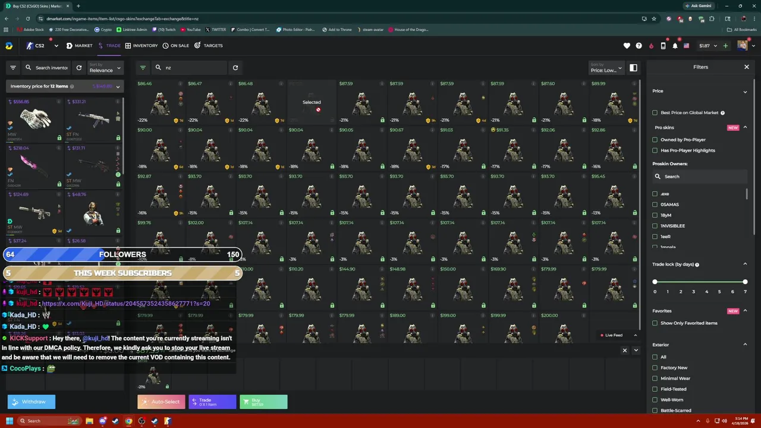Click the US flag language icon
The image size is (761, 428).
(x=686, y=46)
